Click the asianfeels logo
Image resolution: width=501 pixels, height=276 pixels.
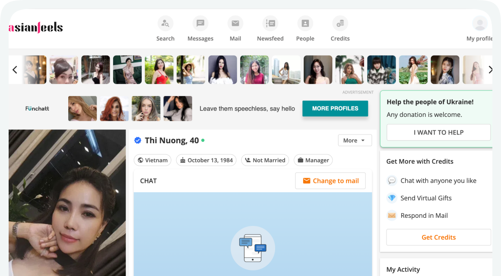point(36,28)
